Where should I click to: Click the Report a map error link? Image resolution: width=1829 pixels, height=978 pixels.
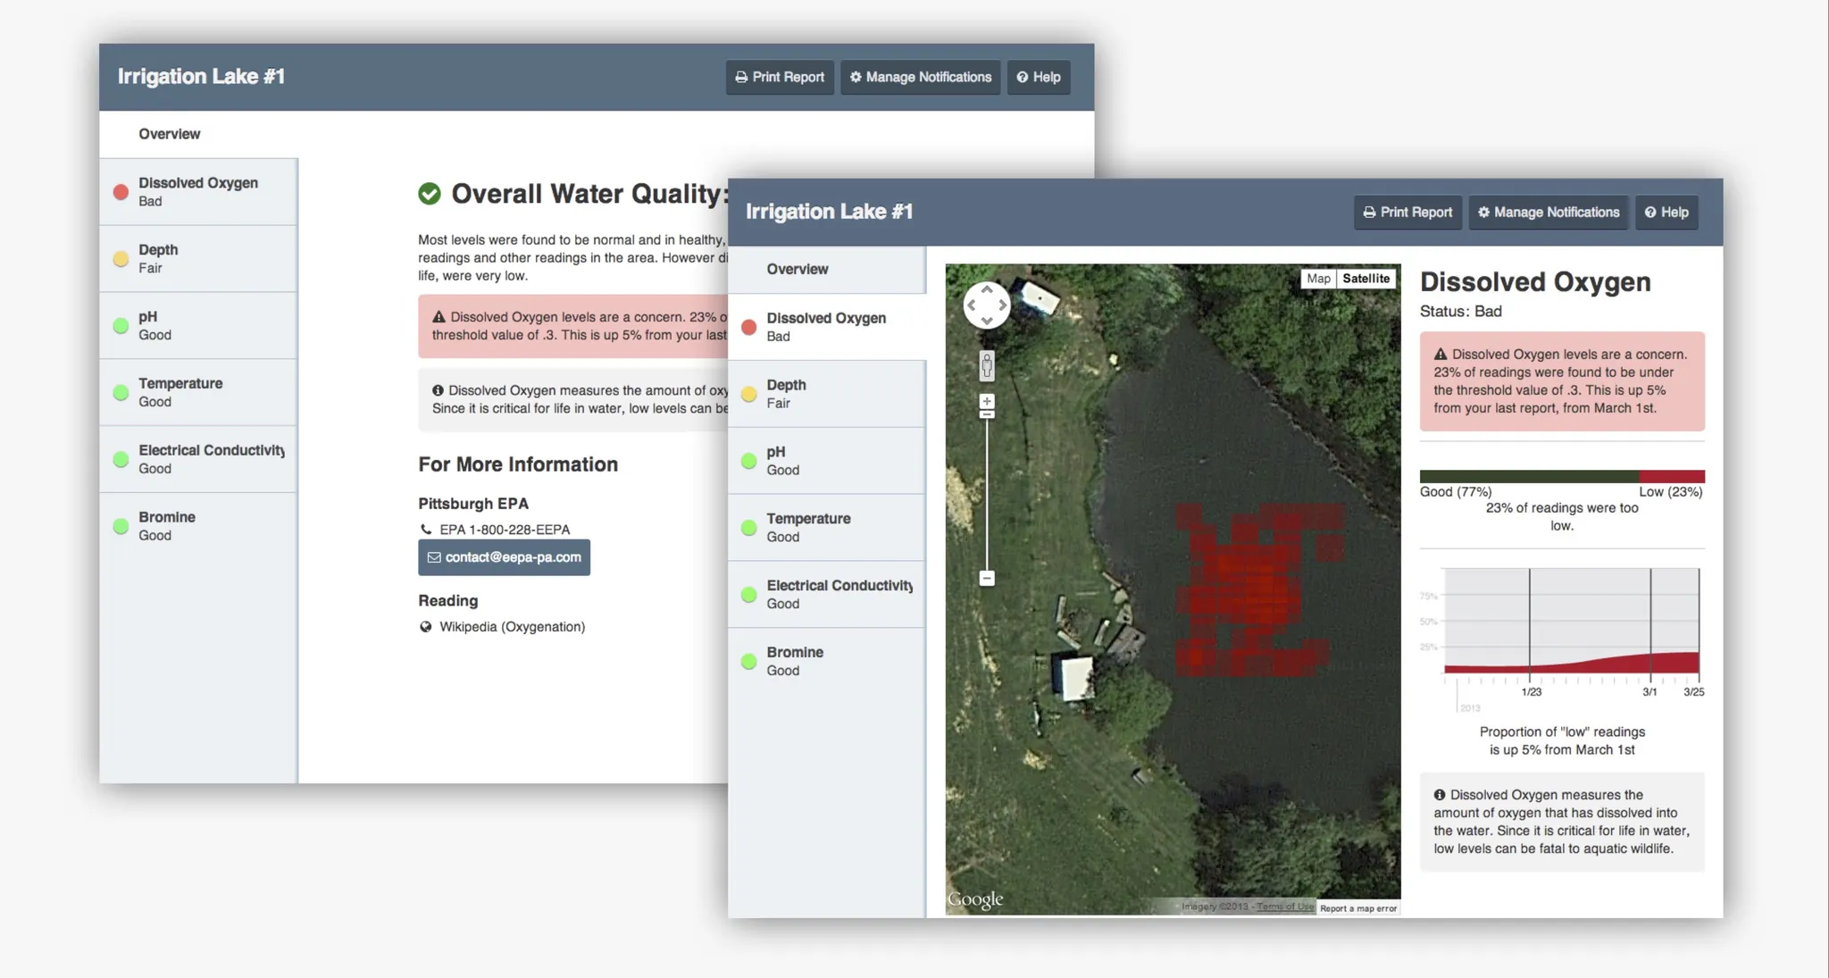1357,907
